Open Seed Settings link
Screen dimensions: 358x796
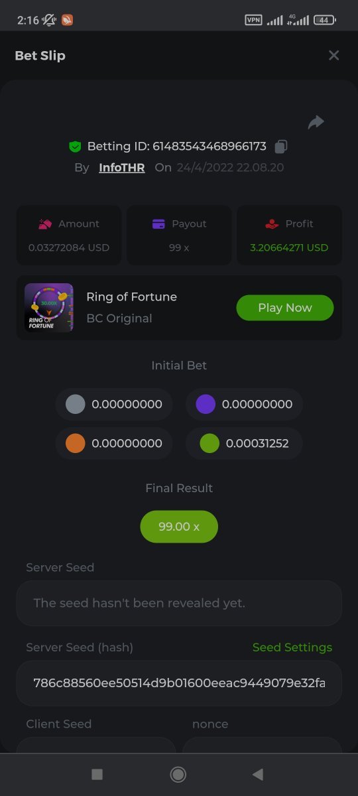click(x=292, y=647)
